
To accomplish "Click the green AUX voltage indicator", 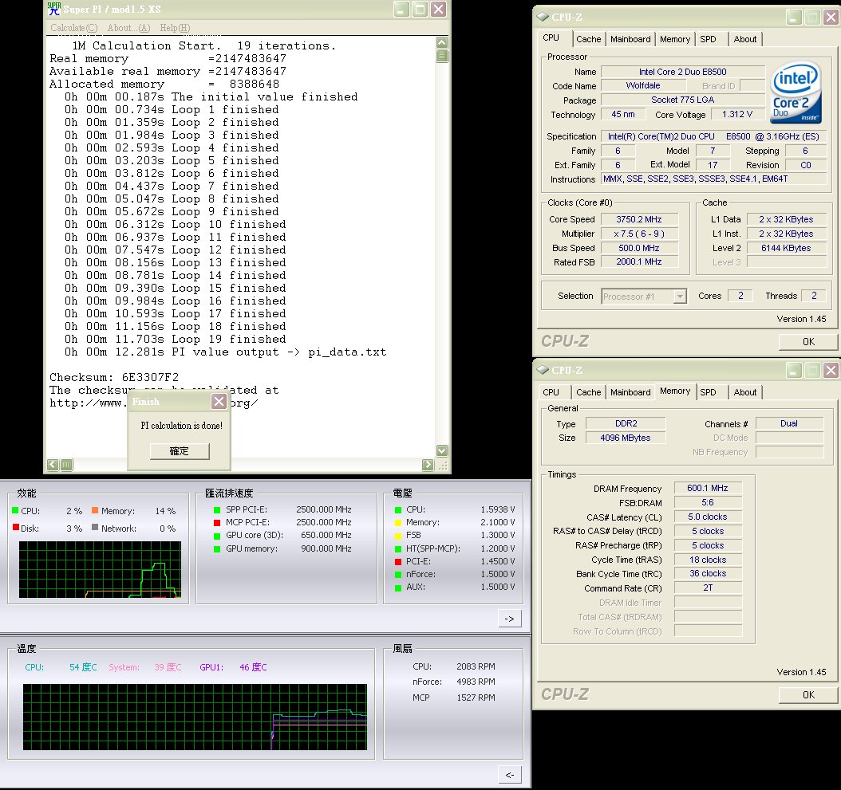I will 398,588.
